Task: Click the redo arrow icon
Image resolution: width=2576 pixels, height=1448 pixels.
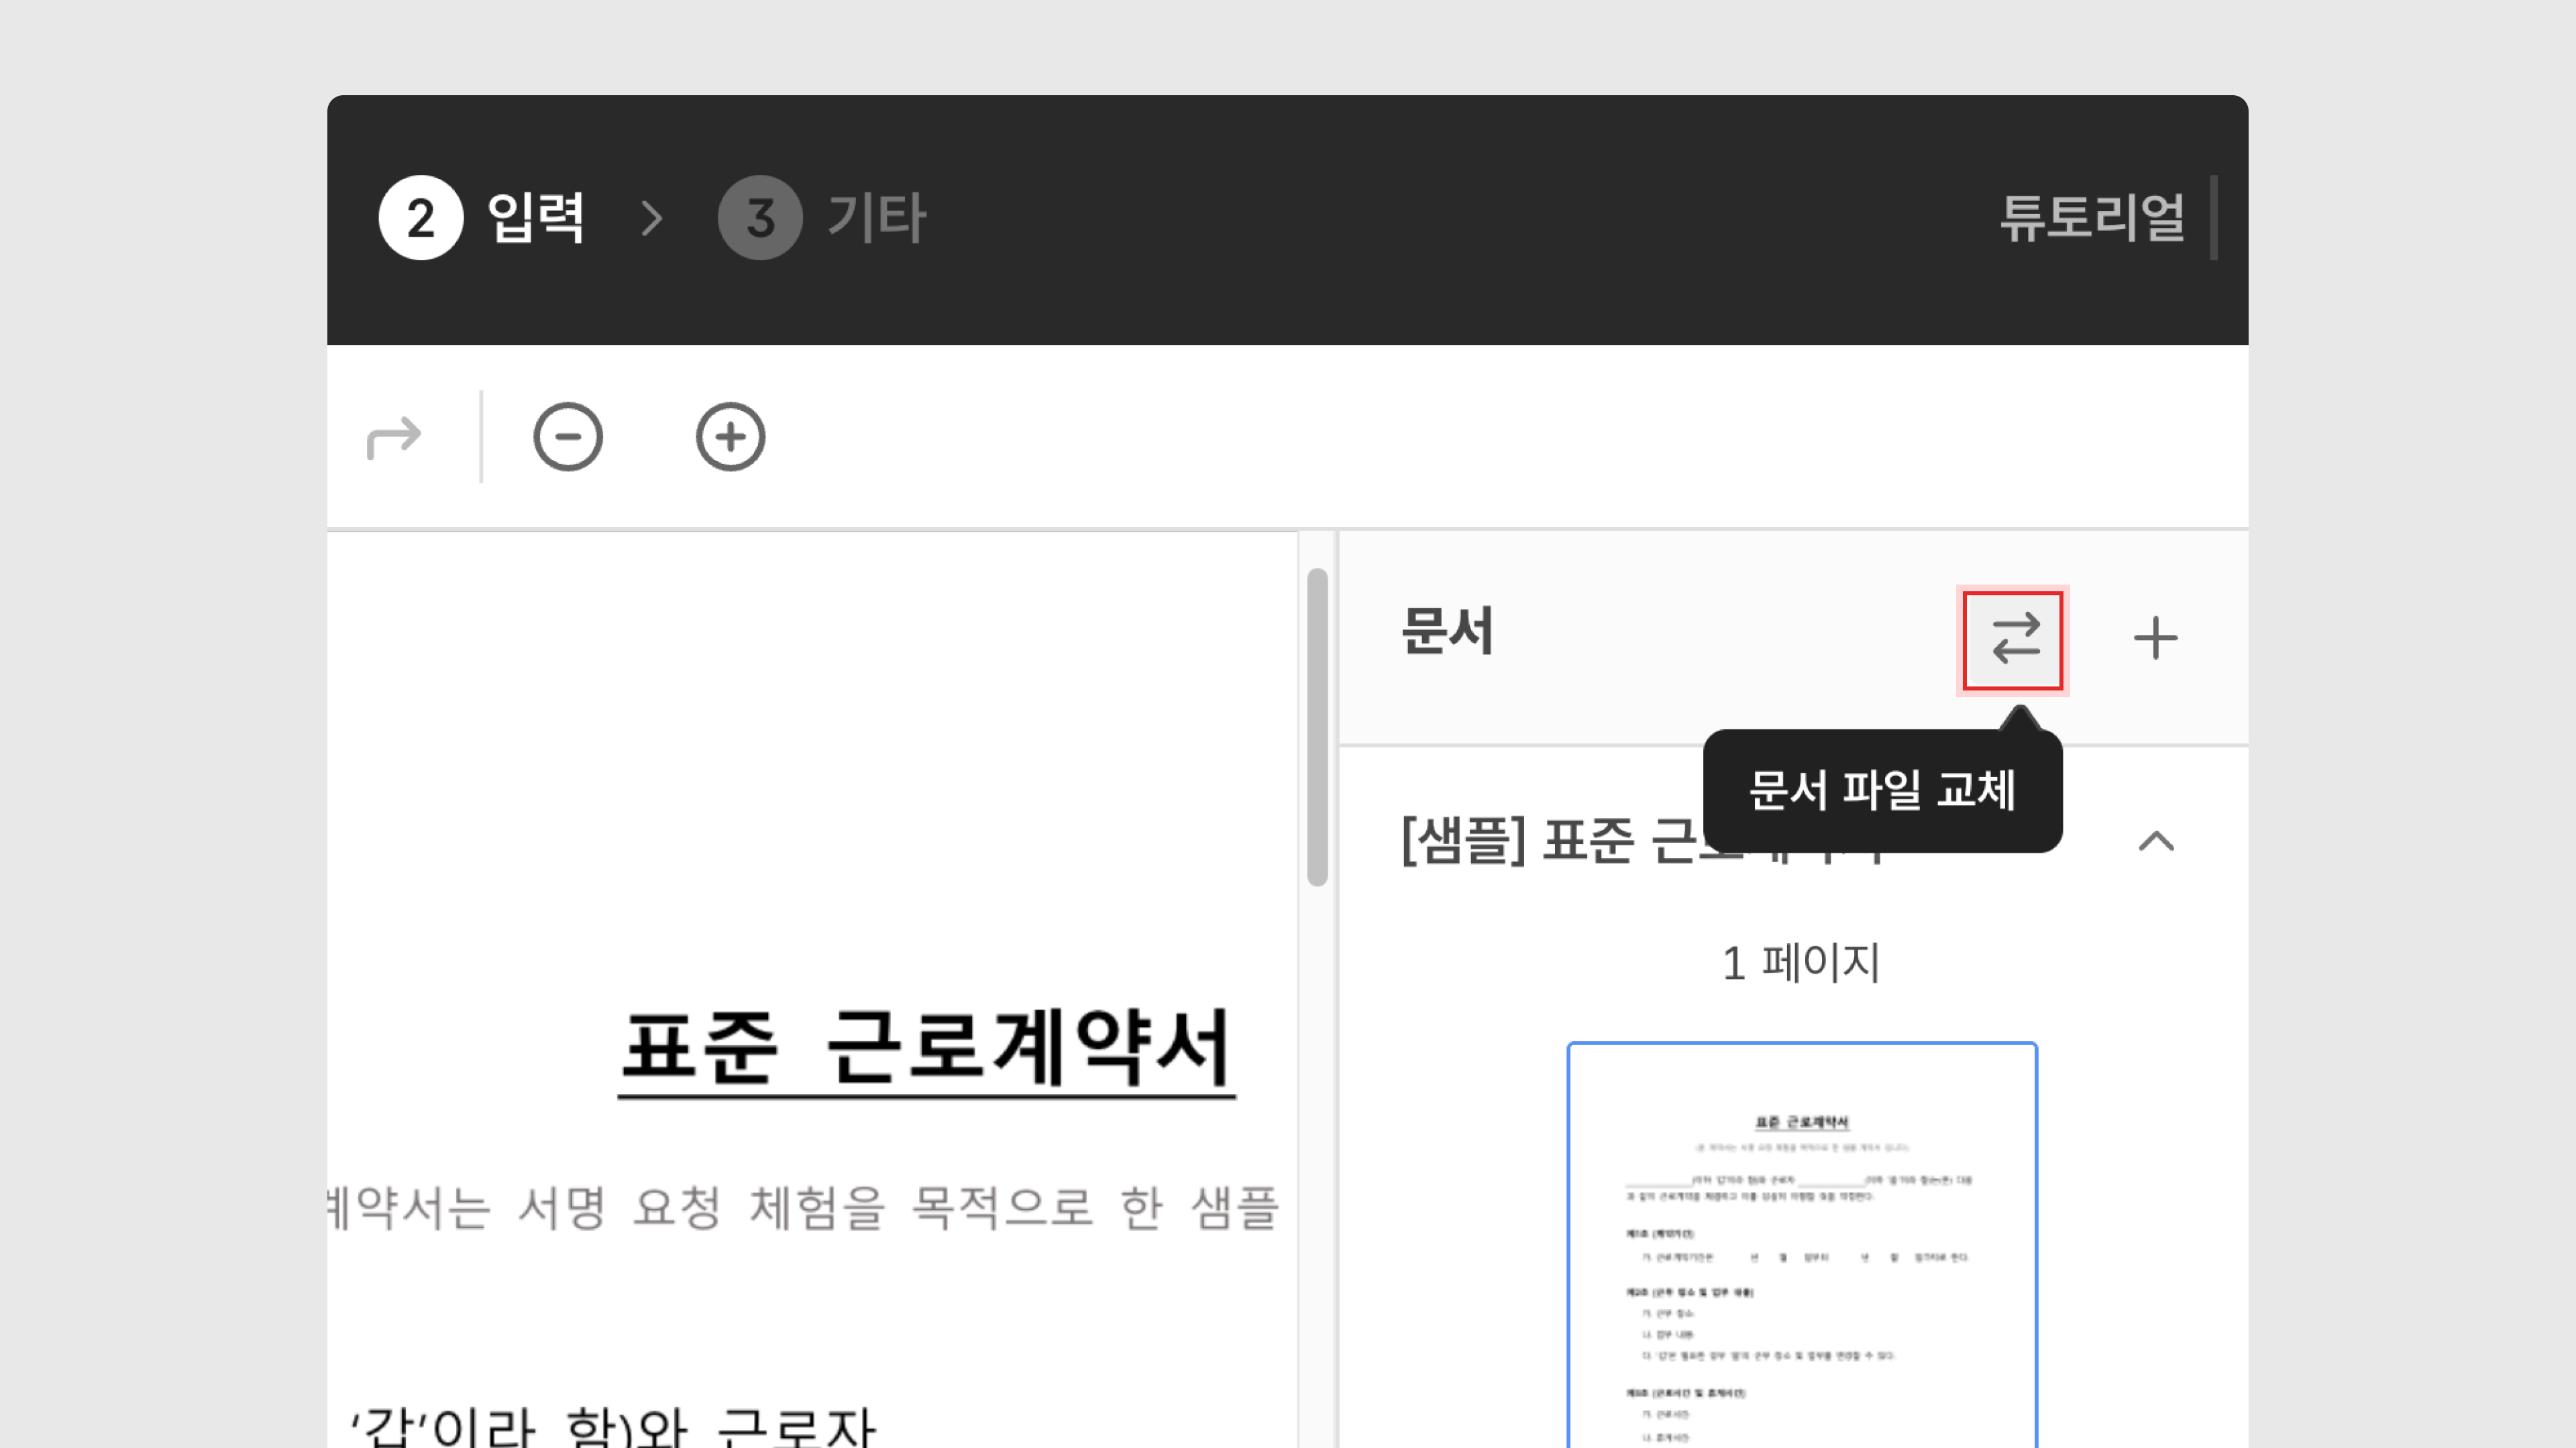Action: pos(394,436)
